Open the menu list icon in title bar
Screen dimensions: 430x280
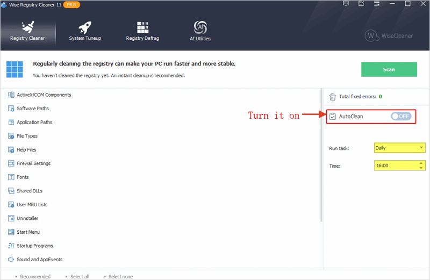tap(377, 4)
